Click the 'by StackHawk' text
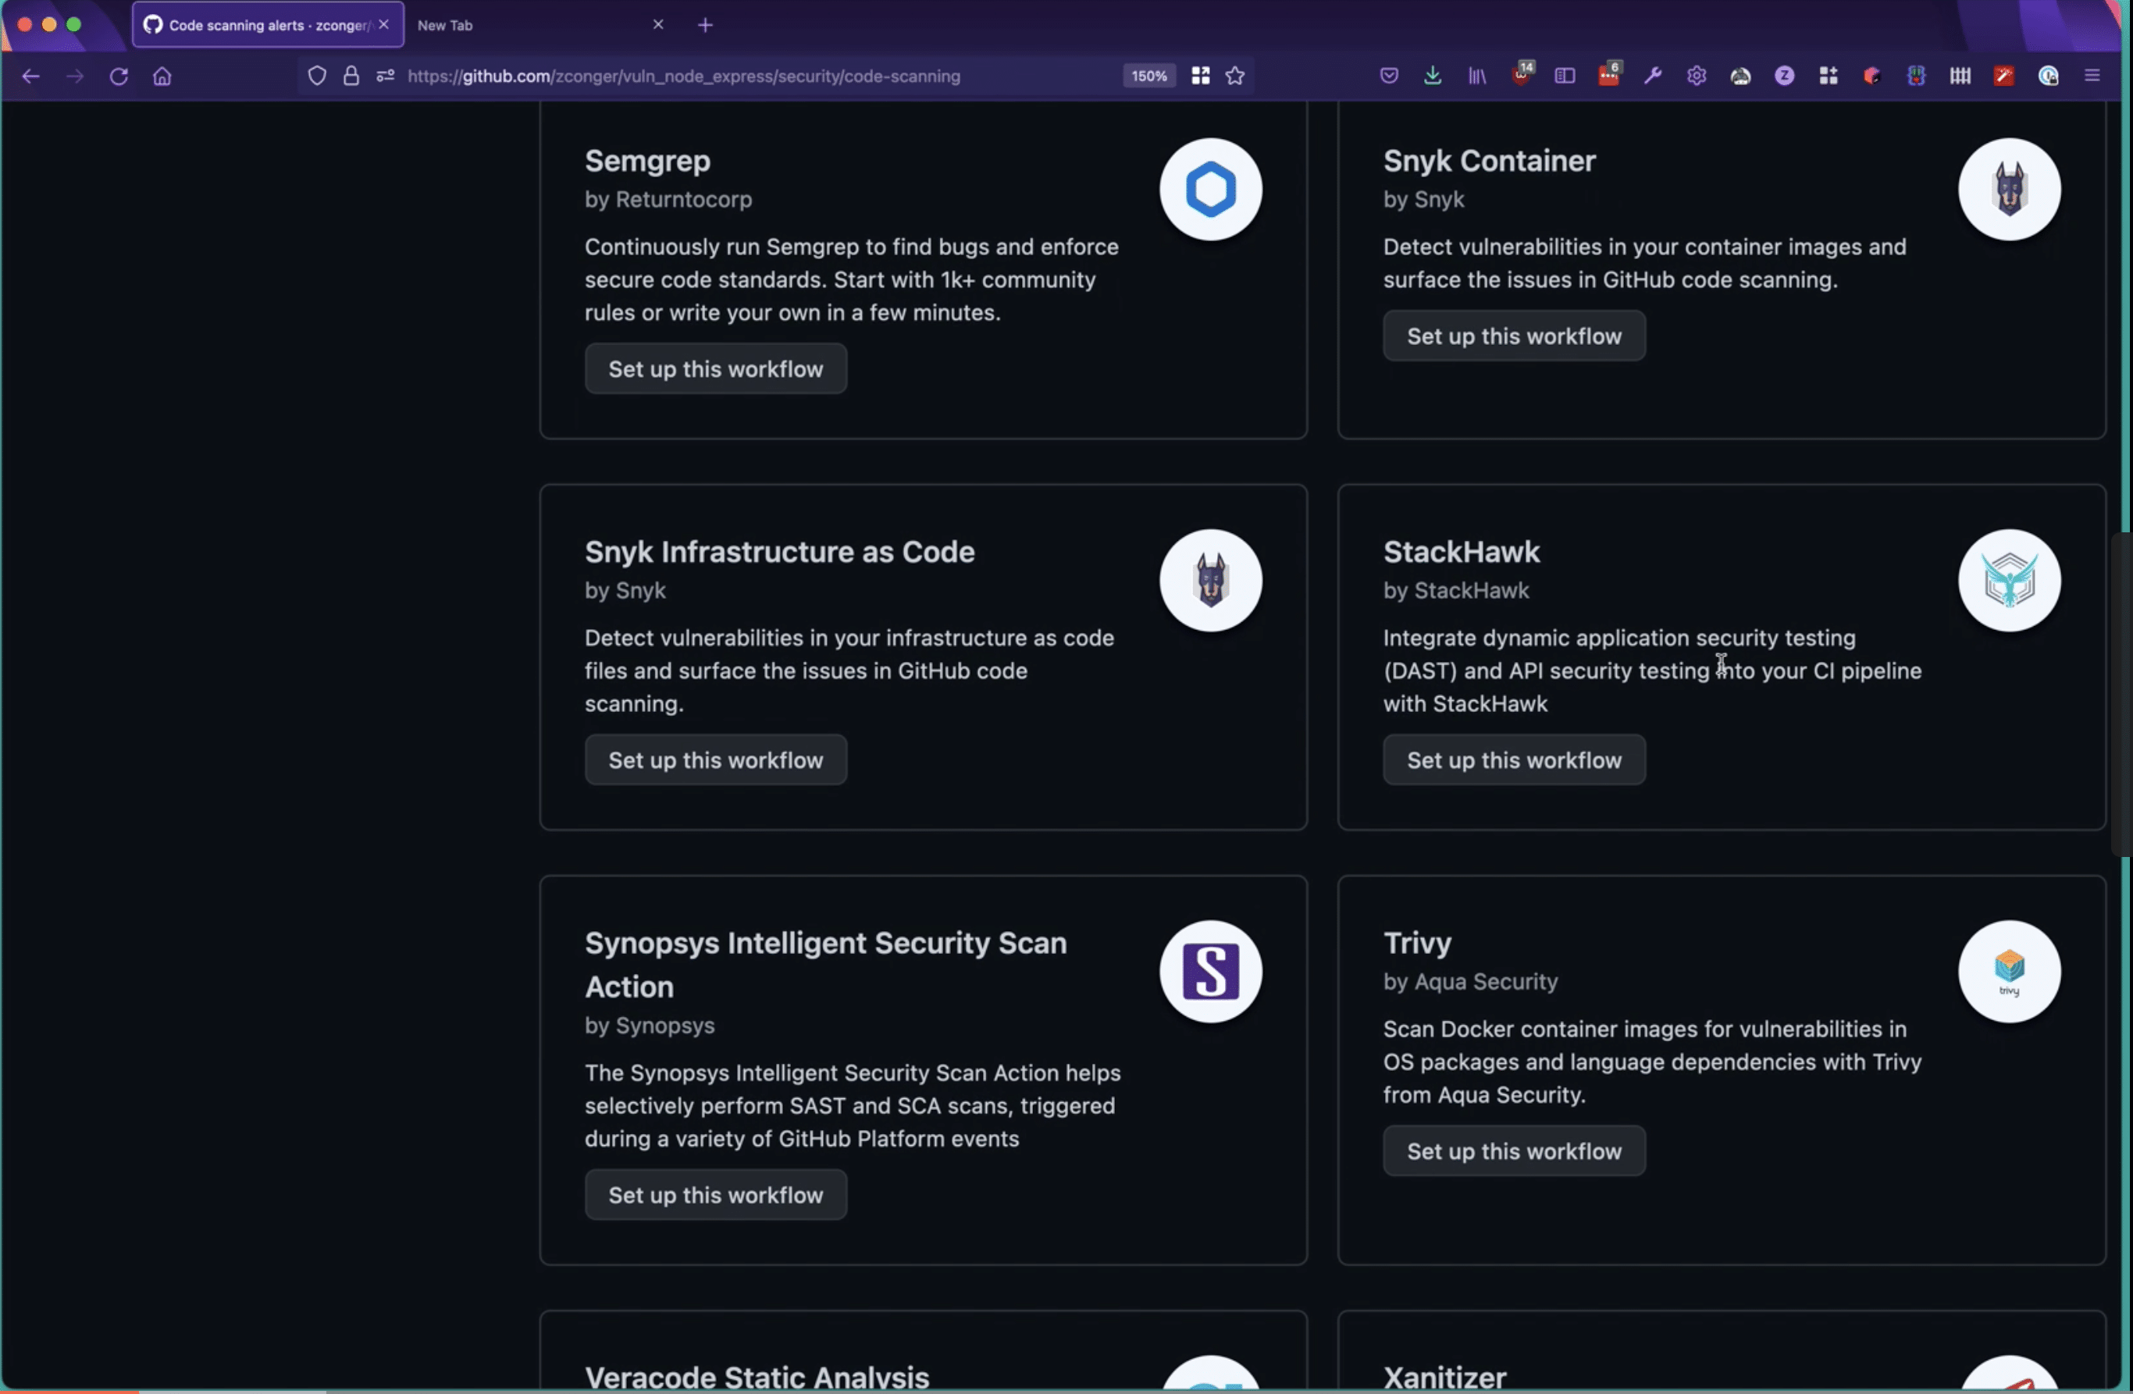The height and width of the screenshot is (1394, 2133). 1456,592
